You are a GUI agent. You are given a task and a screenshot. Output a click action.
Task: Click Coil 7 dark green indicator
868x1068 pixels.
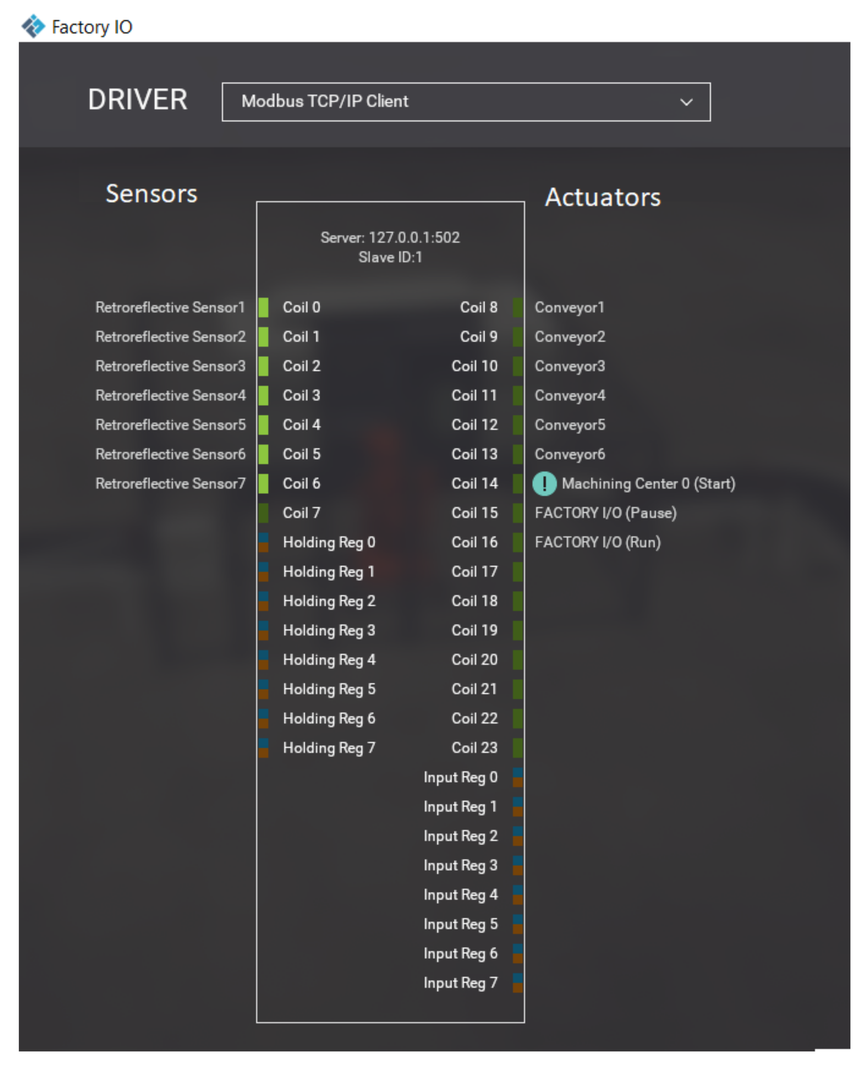point(263,513)
